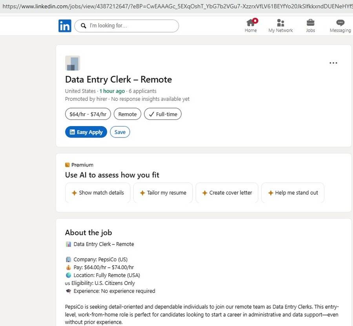
Task: Save this job with the Save button
Action: pyautogui.click(x=120, y=132)
